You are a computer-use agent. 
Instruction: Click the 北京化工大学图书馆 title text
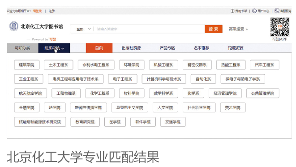[42, 26]
